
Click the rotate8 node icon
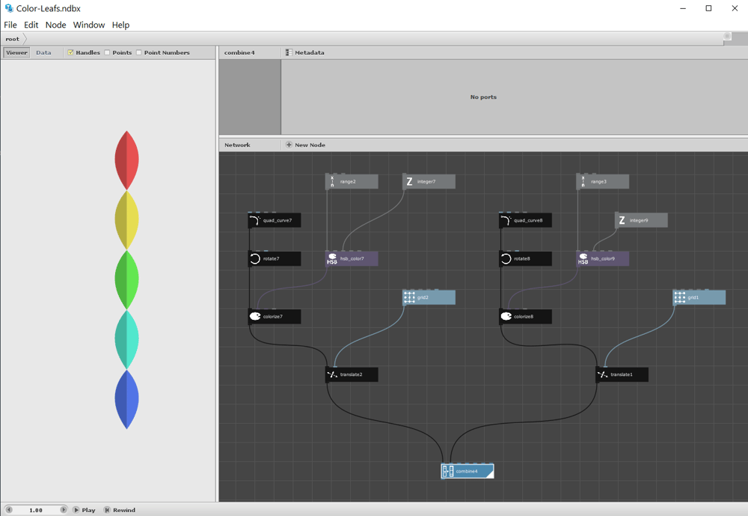(x=506, y=258)
